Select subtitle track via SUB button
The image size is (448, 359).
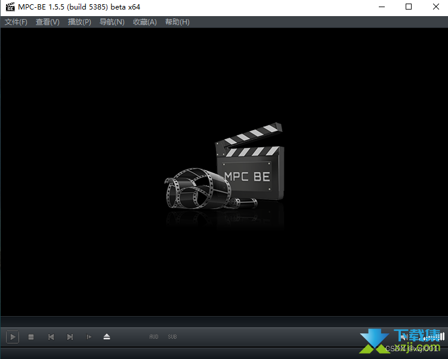[x=172, y=337]
